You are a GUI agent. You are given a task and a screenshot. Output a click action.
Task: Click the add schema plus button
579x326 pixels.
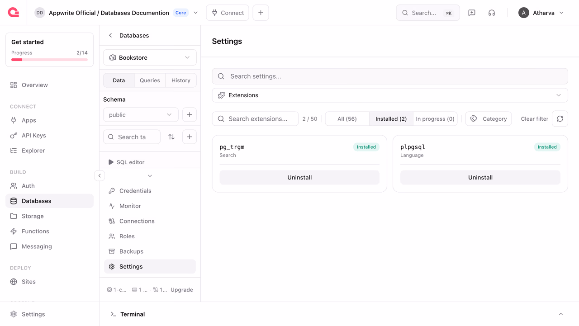pos(190,115)
